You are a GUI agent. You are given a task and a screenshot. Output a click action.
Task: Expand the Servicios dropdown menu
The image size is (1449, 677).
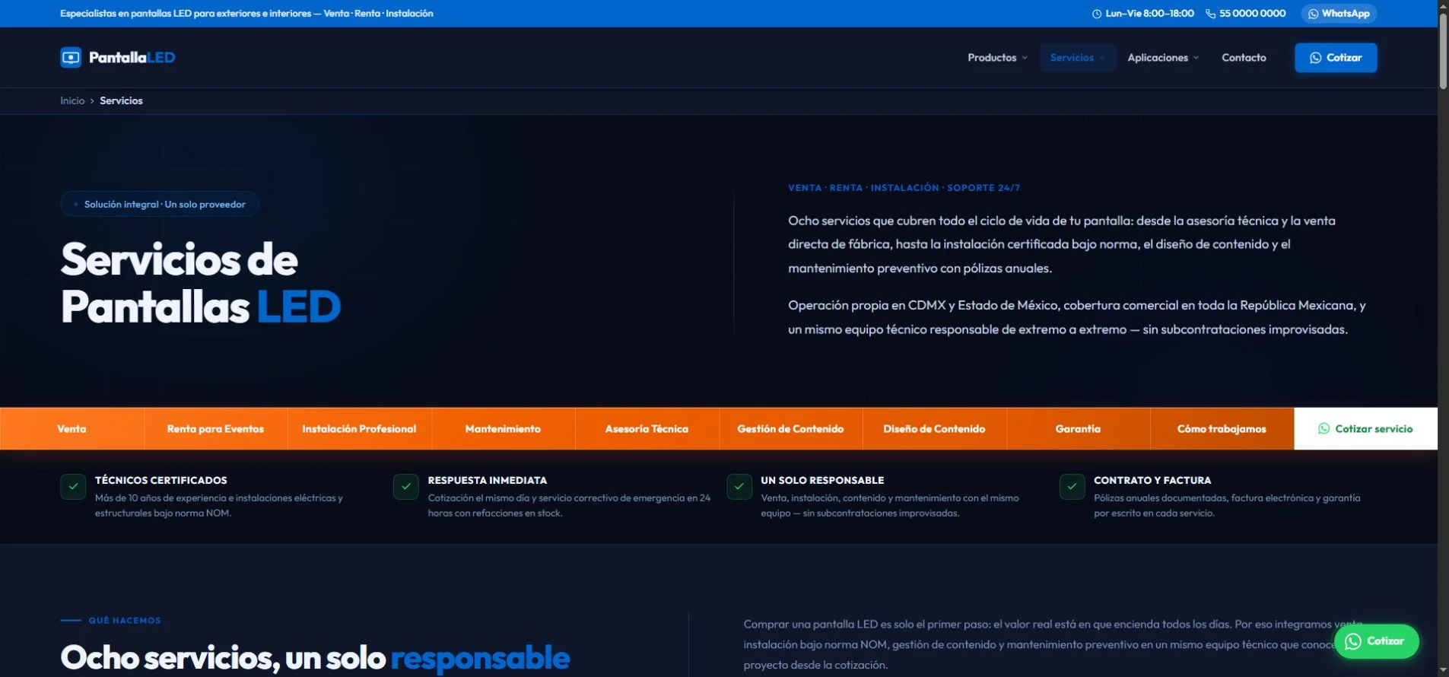point(1078,58)
